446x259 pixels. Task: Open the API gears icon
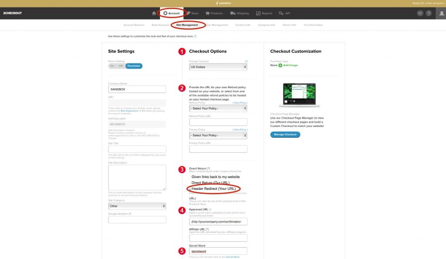click(282, 13)
